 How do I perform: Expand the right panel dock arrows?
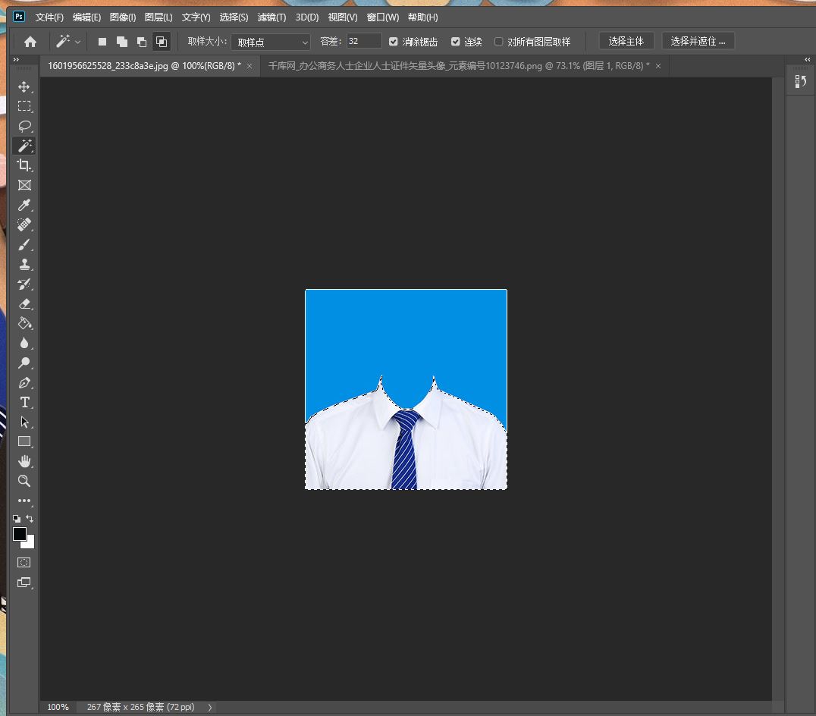pos(807,59)
